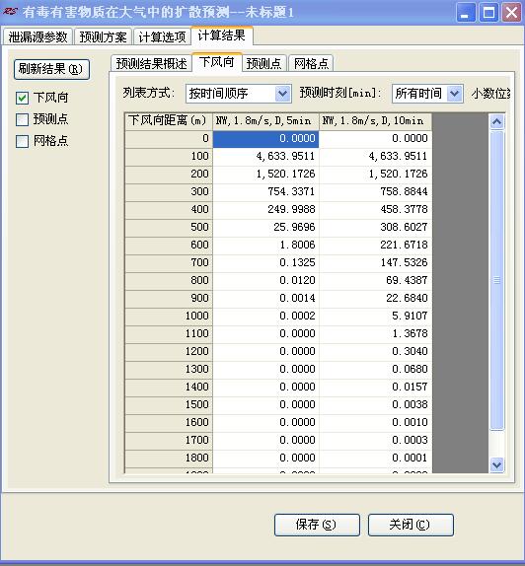Click the table scrollbar up arrow

[x=496, y=121]
